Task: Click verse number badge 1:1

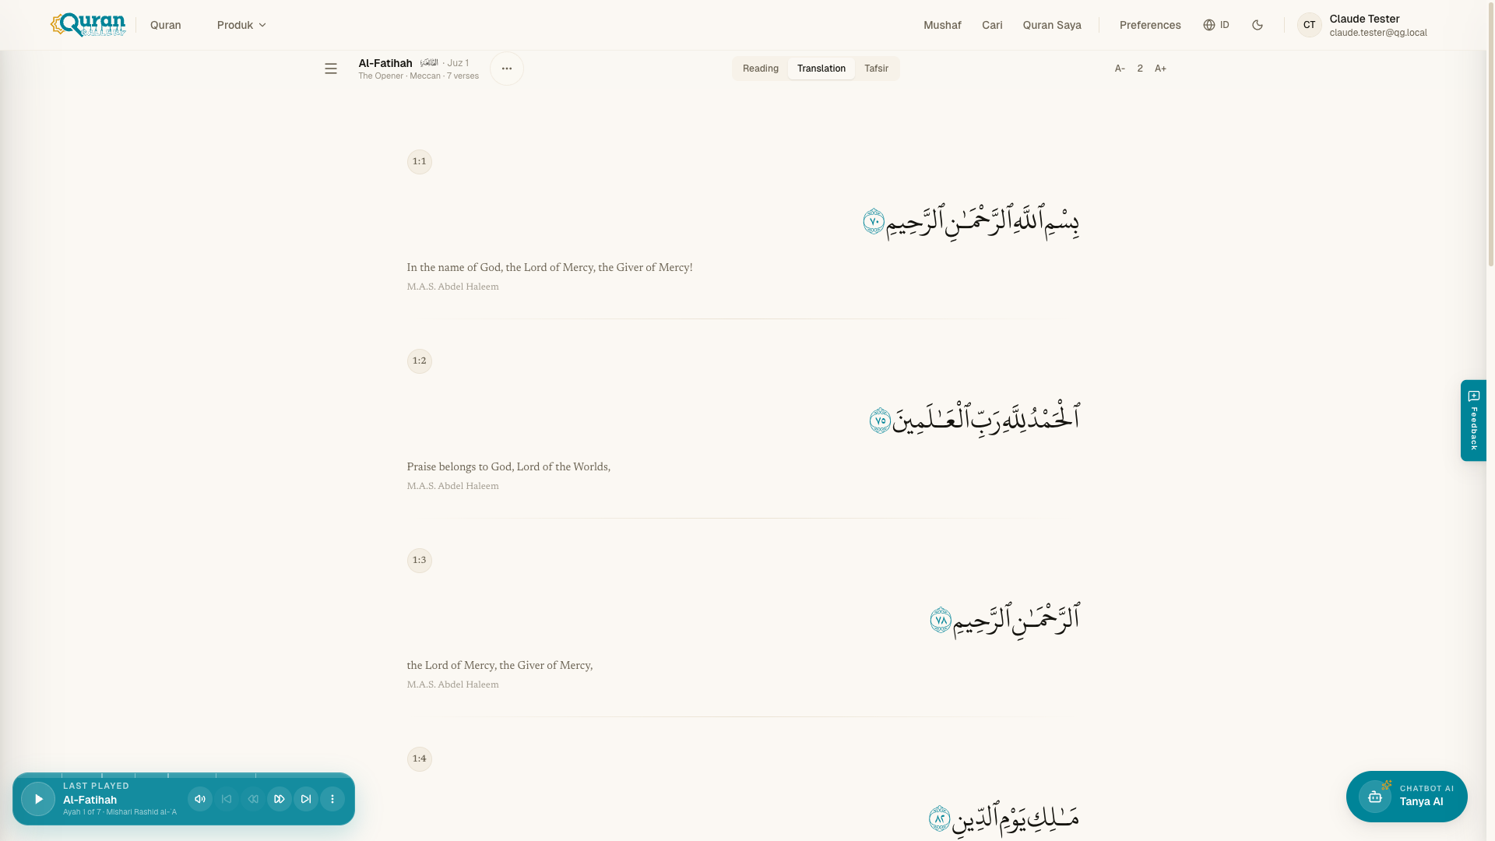Action: (x=420, y=162)
